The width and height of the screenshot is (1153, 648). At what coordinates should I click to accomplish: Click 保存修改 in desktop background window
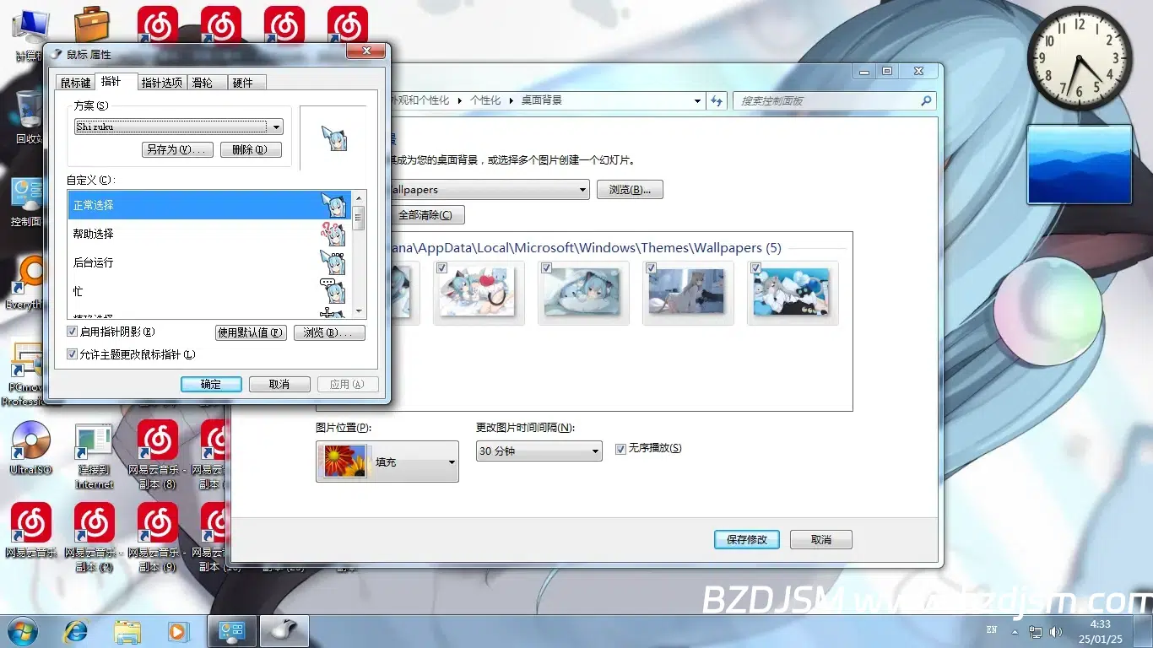tap(747, 539)
